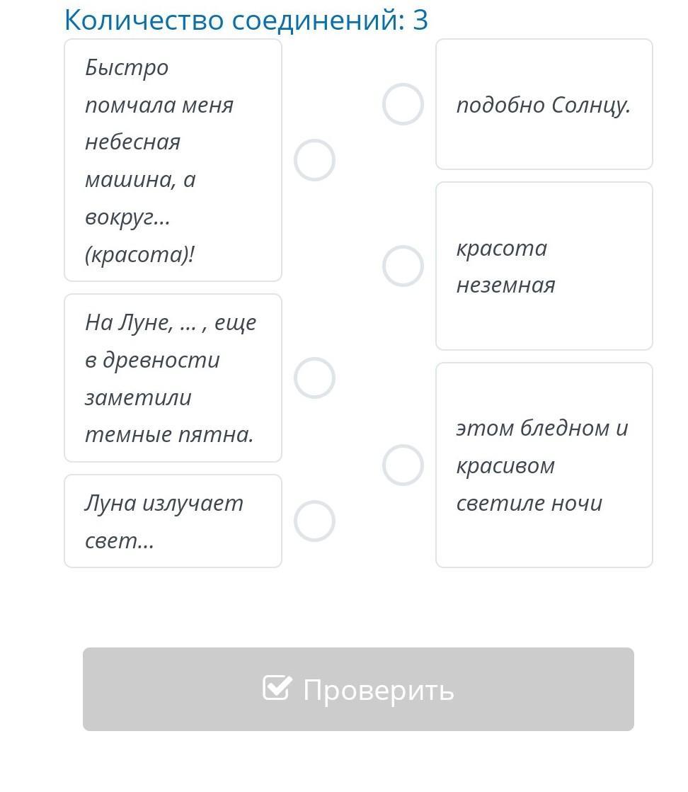Click the answer card 'этом бледном и красивом светиле ночи'
This screenshot has height=792, width=688.
(544, 465)
